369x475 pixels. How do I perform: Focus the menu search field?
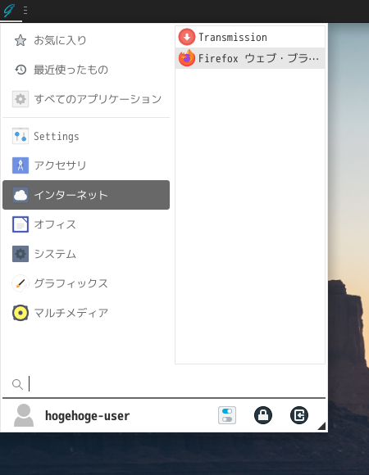(164, 383)
